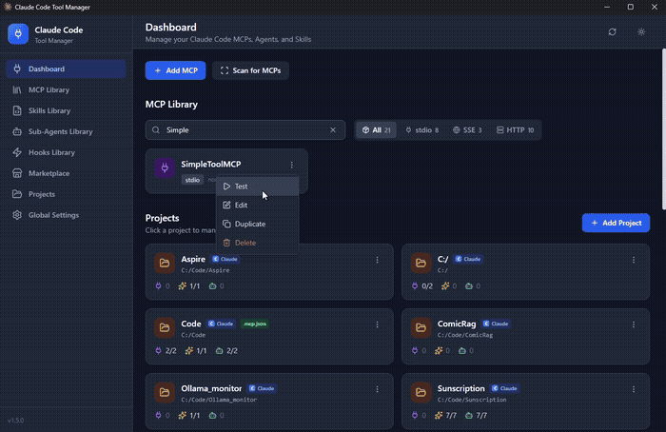Click the Aspire project folder icon
The width and height of the screenshot is (666, 432).
[165, 263]
